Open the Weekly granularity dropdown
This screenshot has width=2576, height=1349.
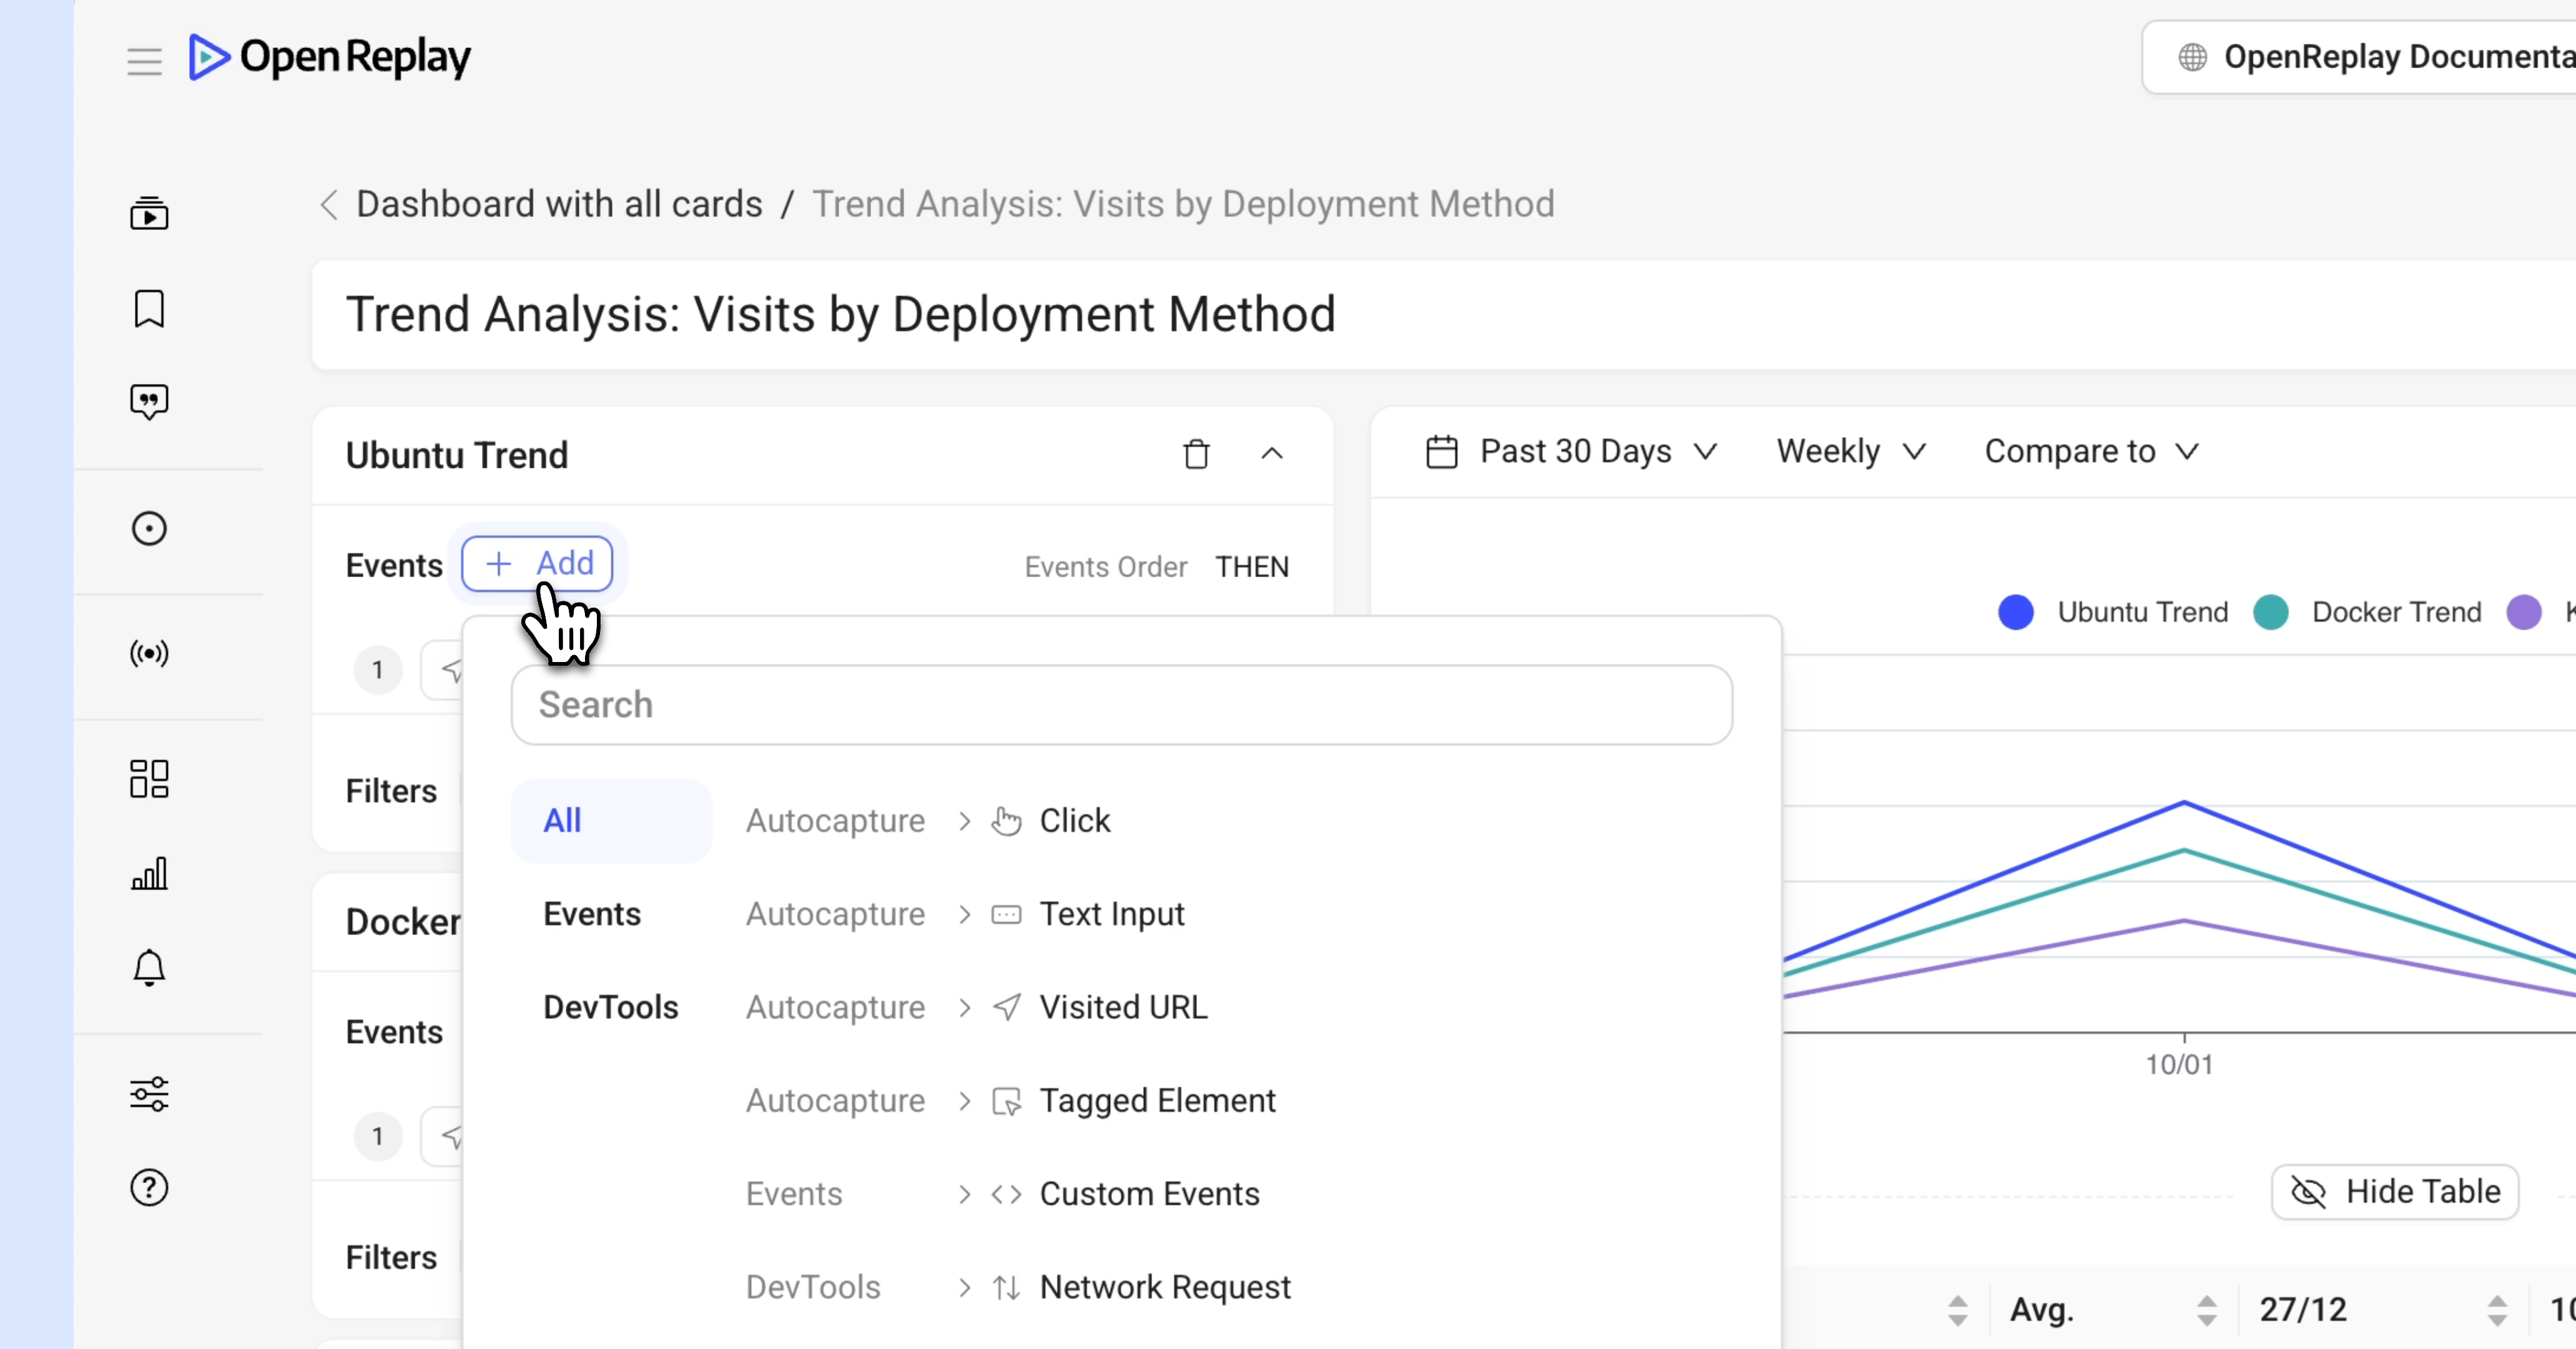(x=1851, y=451)
